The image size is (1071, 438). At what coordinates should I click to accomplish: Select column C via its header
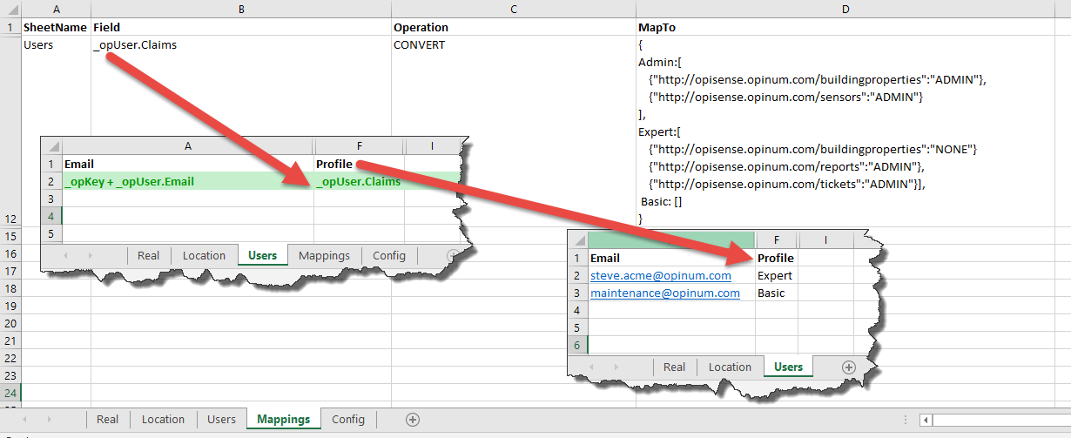[x=513, y=9]
